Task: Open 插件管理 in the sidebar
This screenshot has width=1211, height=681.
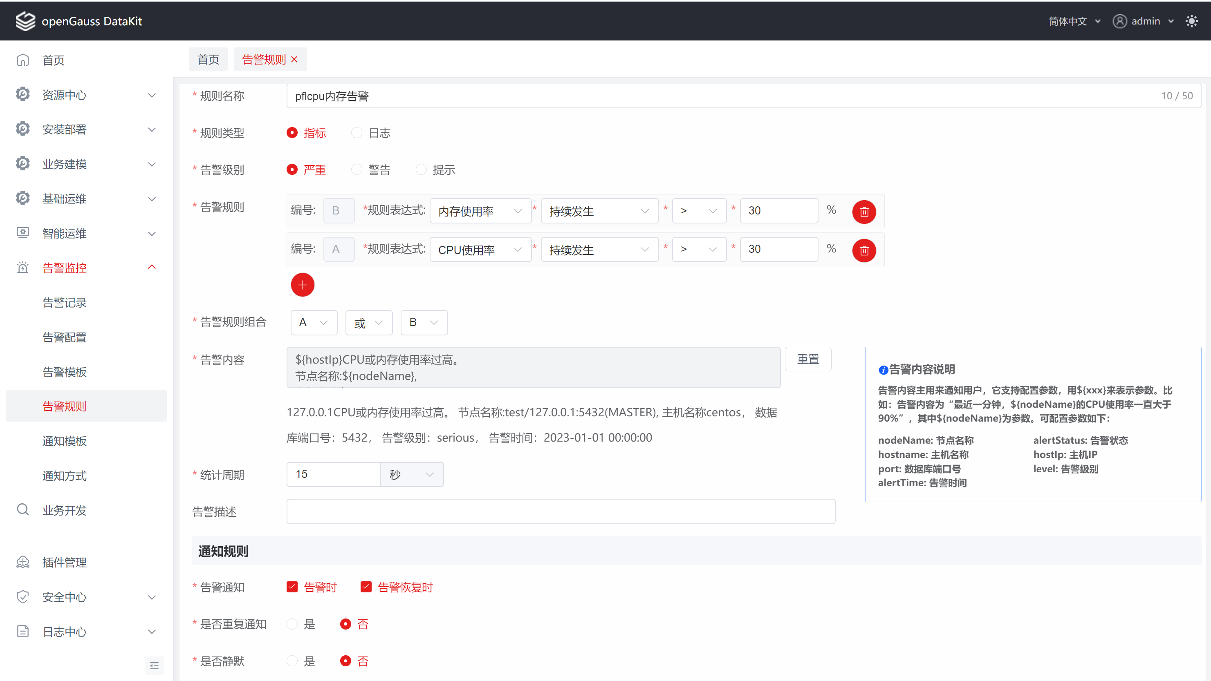Action: 65,562
